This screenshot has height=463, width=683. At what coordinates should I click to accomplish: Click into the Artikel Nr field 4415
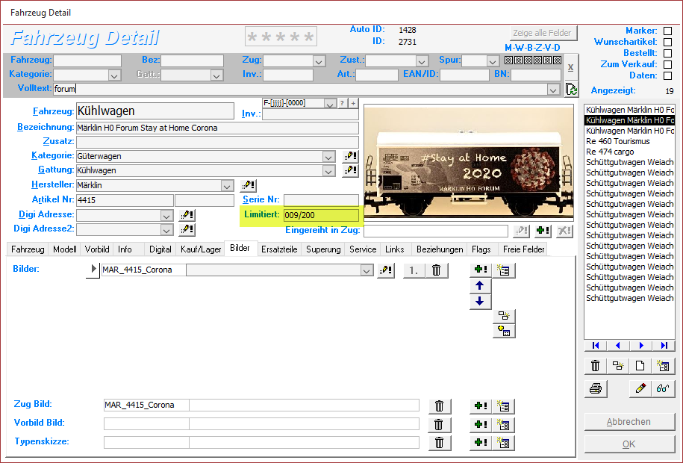tap(125, 200)
